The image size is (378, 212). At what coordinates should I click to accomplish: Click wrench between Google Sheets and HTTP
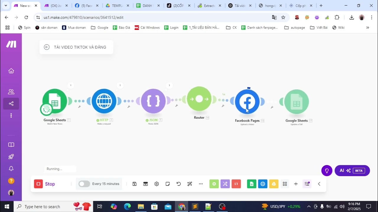tap(79, 107)
